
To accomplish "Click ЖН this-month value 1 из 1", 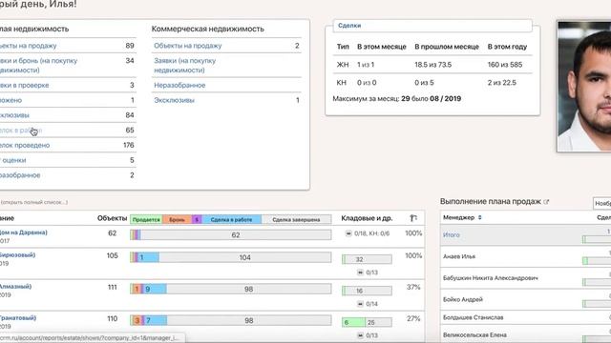I will click(366, 65).
